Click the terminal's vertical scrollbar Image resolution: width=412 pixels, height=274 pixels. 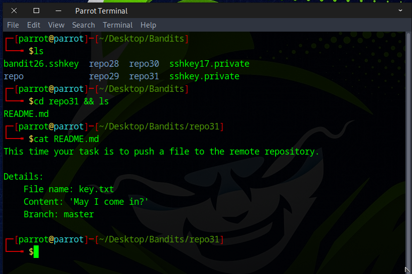pos(408,151)
